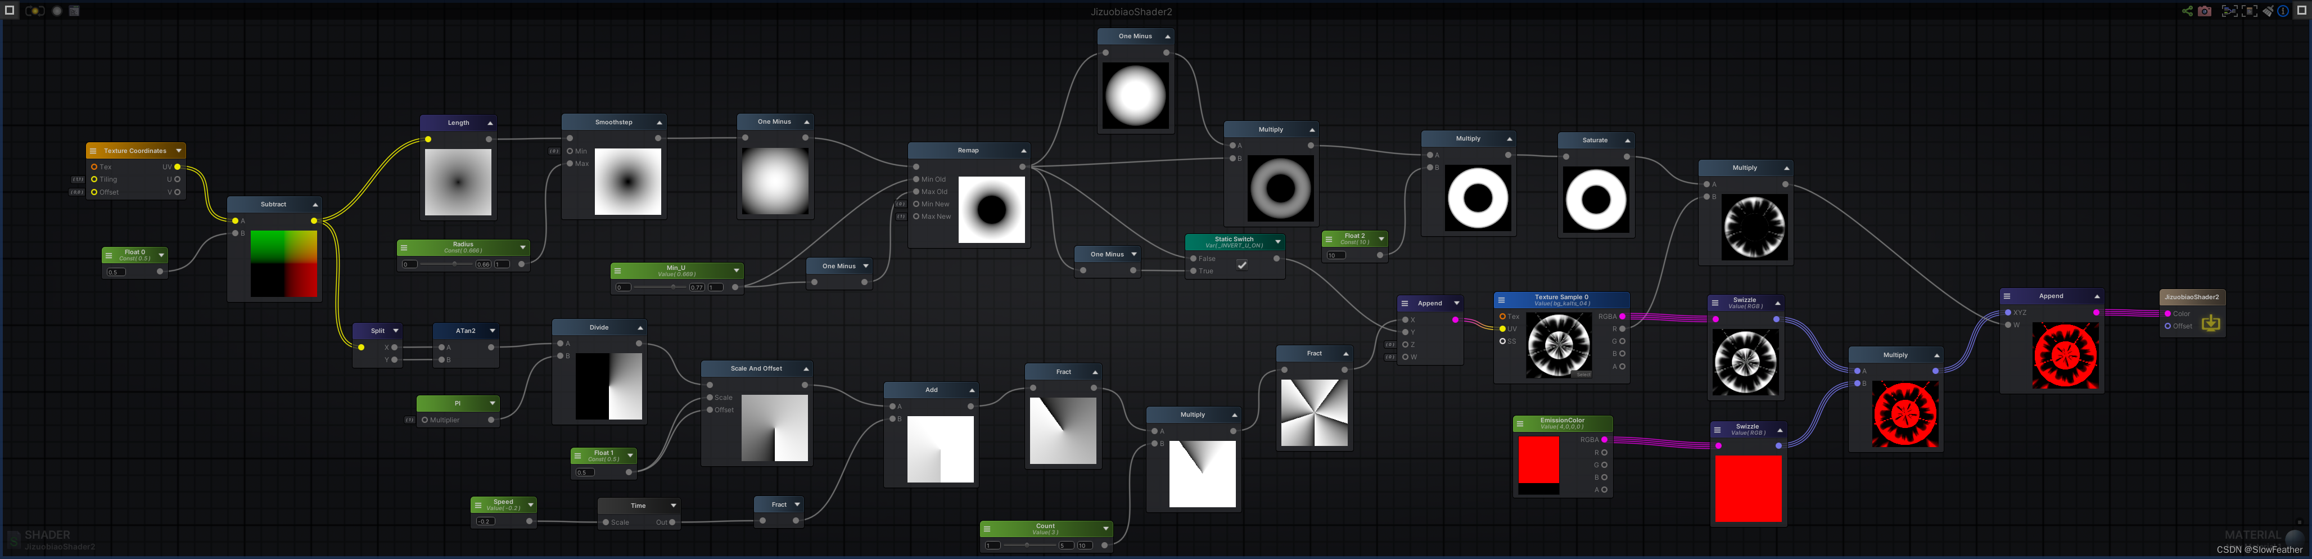Screen dimensions: 2312x559
Task: Click the red EmissionColor swatch
Action: 1538,460
